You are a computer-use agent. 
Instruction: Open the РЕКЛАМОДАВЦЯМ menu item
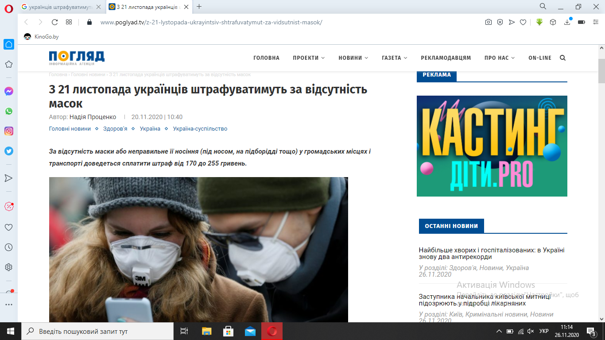446,58
